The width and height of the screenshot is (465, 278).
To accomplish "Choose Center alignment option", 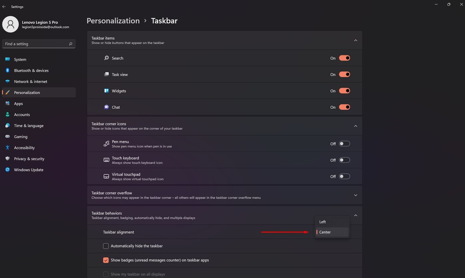I will 332,232.
